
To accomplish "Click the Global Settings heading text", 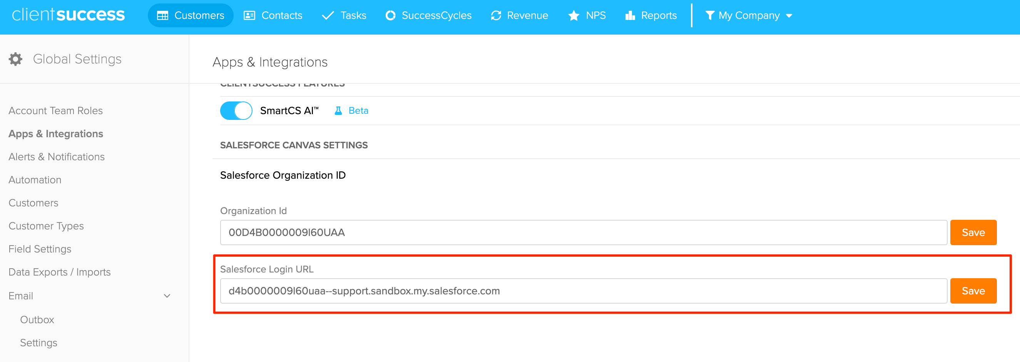I will (77, 59).
